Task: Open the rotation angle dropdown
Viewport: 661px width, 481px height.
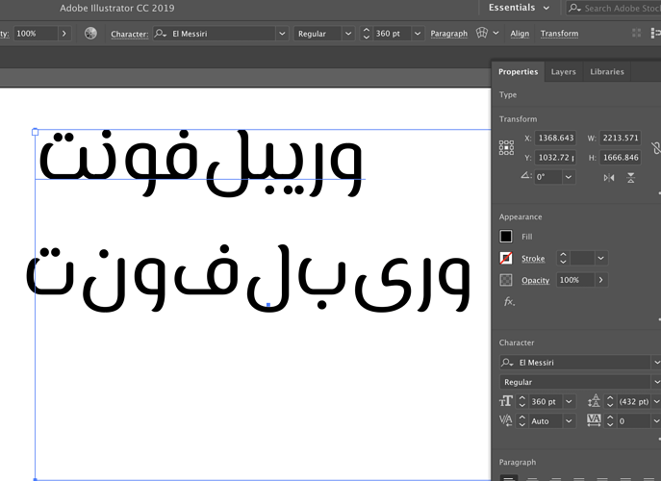Action: (x=569, y=177)
